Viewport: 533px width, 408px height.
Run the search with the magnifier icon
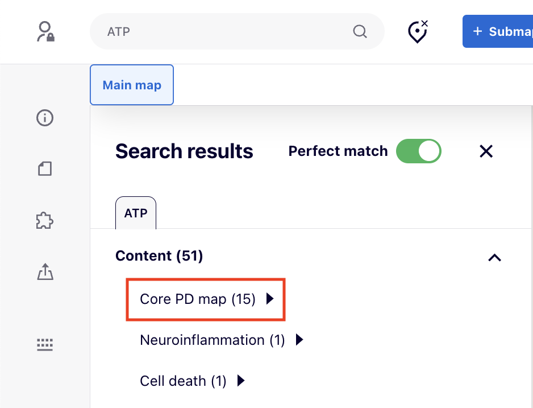pos(360,32)
